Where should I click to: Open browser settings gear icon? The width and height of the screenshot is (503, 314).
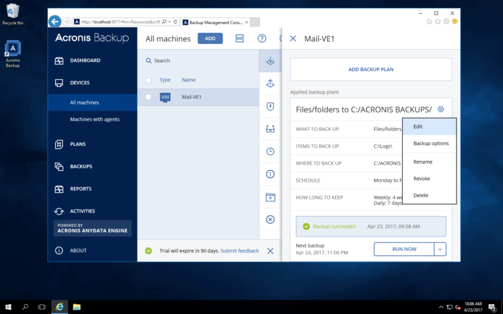point(446,22)
